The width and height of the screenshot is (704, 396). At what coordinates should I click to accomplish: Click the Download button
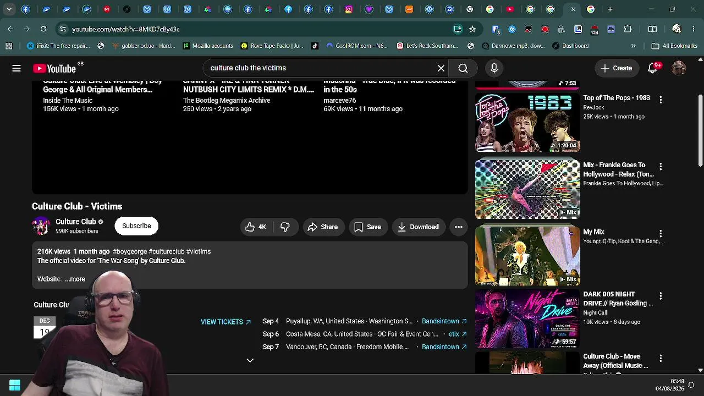[x=419, y=227]
